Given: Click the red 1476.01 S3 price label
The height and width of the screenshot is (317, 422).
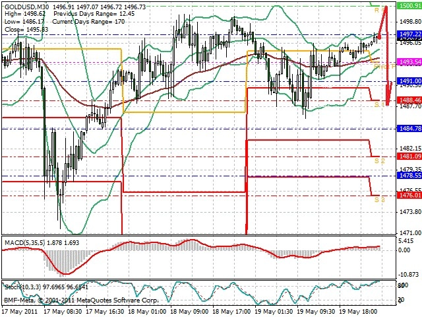Looking at the screenshot, I should pyautogui.click(x=409, y=195).
